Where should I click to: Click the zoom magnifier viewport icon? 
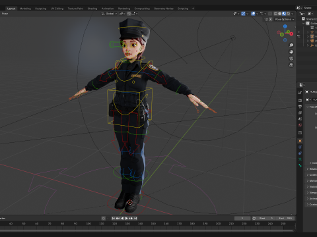click(x=291, y=45)
